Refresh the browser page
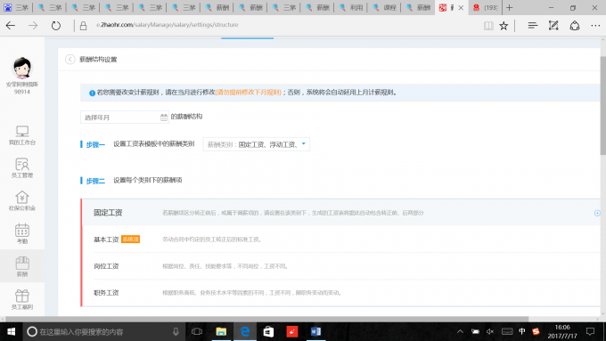The height and width of the screenshot is (341, 606). pyautogui.click(x=56, y=26)
